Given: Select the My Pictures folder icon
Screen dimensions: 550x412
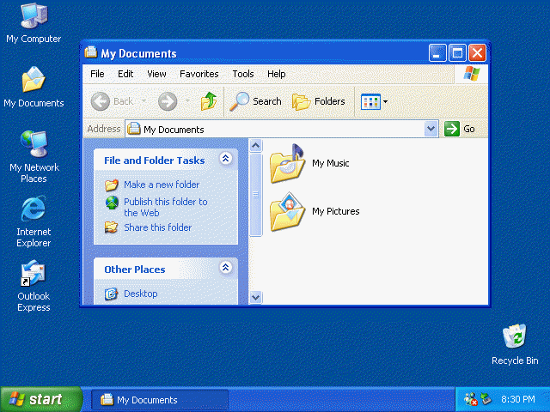Looking at the screenshot, I should (x=287, y=212).
